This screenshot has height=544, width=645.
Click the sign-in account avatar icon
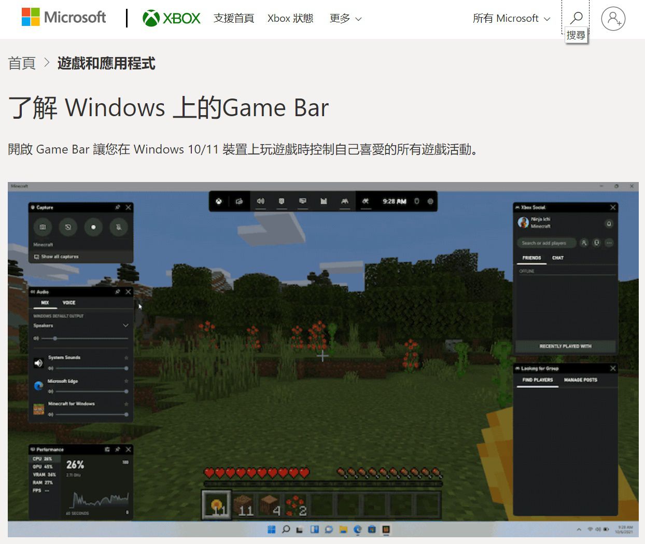coord(613,18)
